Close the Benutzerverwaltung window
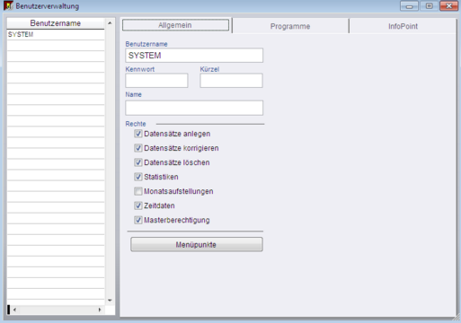The width and height of the screenshot is (461, 323). coord(448,6)
